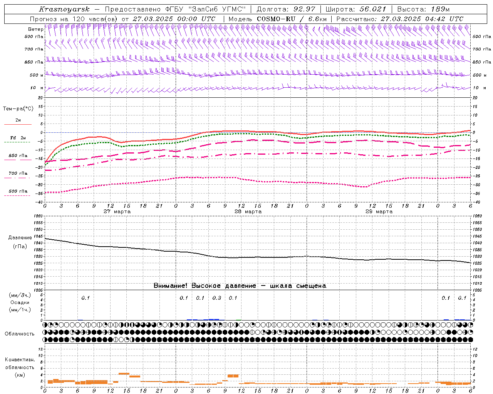Image resolution: width=493 pixels, height=394 pixels.
Task: Click the '(гПа)' pressure unit label
Action: 20,246
